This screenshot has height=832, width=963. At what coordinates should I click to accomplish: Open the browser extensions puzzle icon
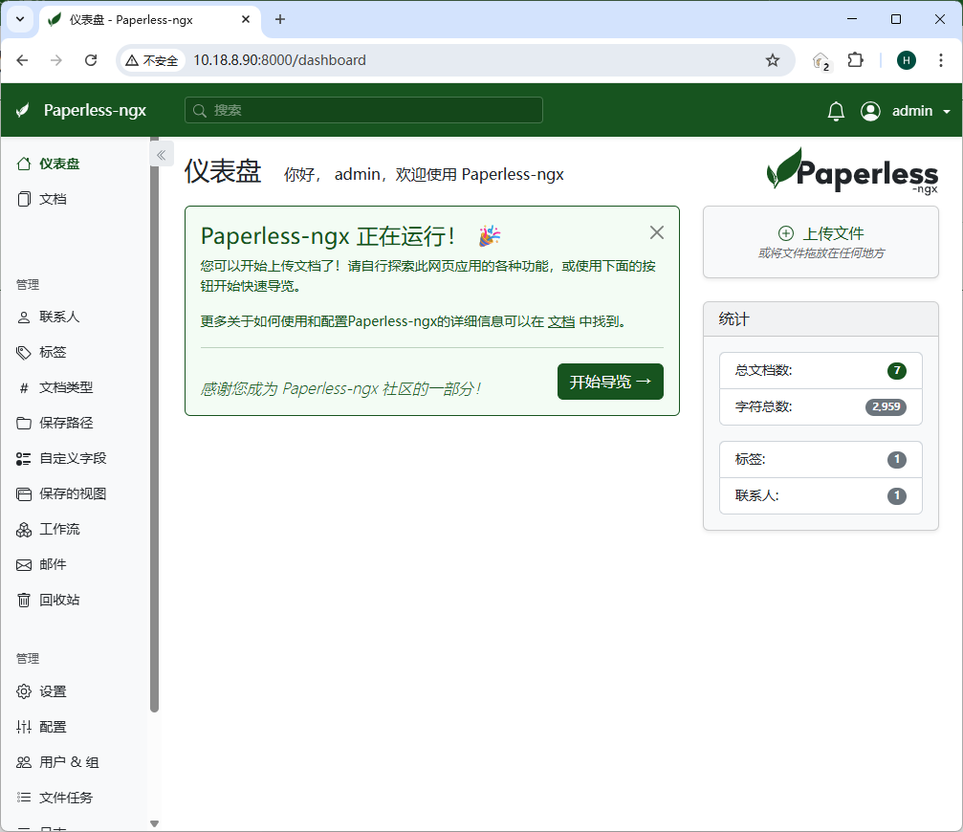(x=855, y=60)
